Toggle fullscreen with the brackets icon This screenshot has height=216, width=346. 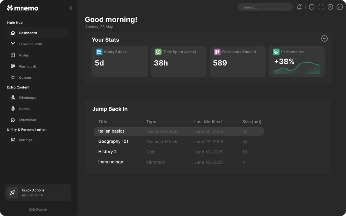coord(321,7)
